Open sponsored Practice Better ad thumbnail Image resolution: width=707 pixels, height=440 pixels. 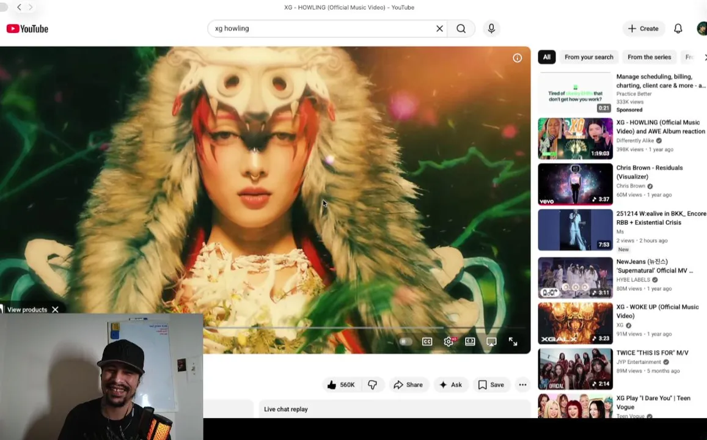(575, 93)
